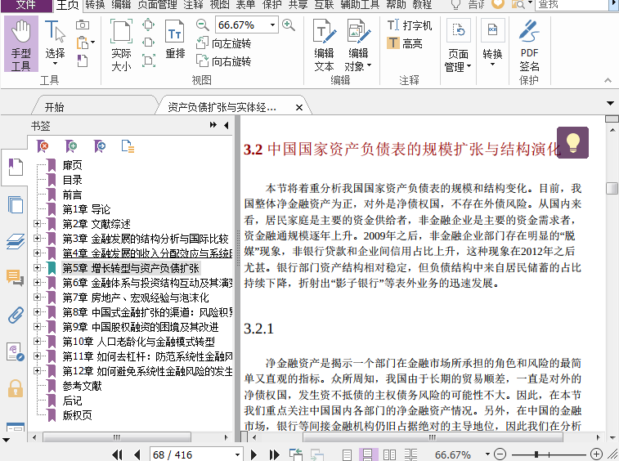Open Page Management (页面管理) dropdown
This screenshot has width=619, height=461.
(458, 46)
